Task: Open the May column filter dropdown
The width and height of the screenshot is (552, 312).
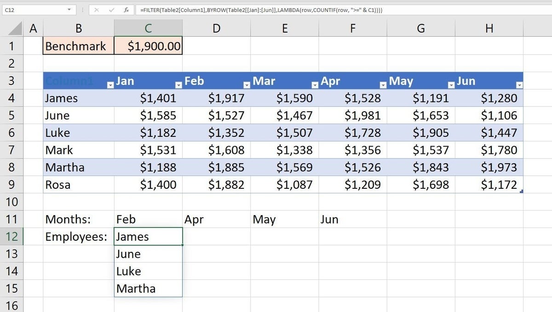Action: coord(451,85)
